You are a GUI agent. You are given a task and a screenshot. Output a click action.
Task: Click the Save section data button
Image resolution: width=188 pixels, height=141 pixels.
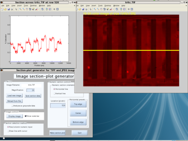click(x=33, y=96)
